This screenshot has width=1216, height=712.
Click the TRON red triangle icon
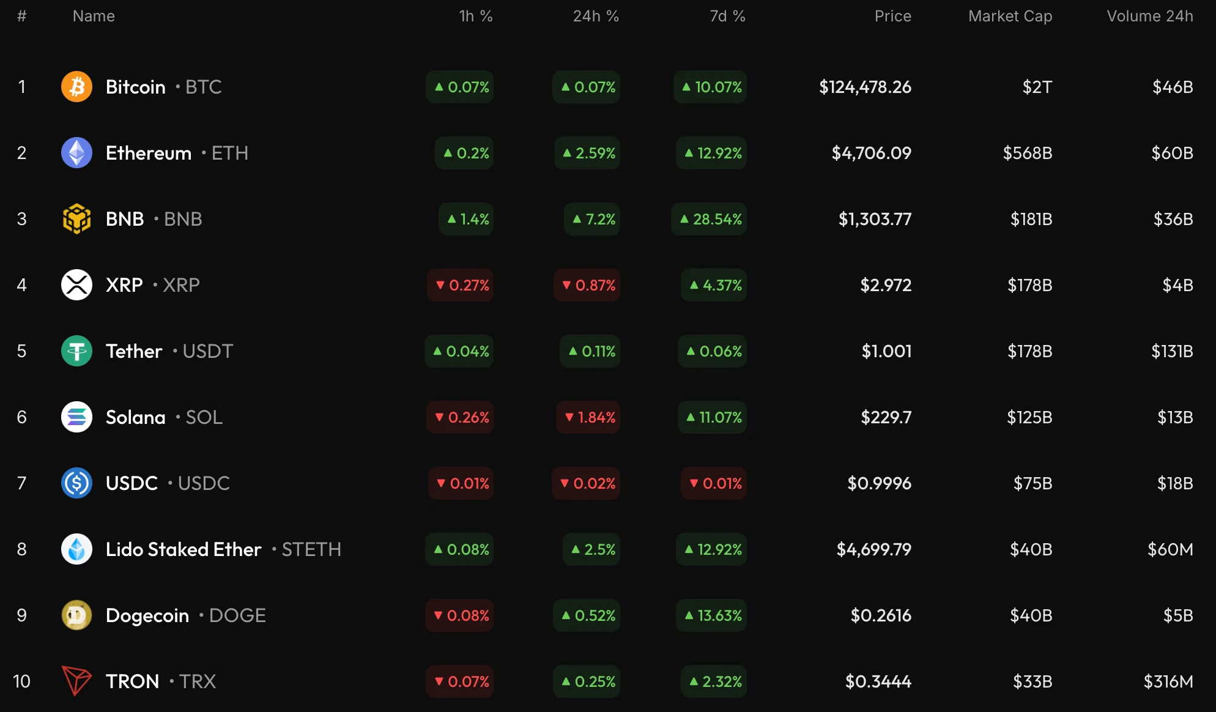point(76,681)
